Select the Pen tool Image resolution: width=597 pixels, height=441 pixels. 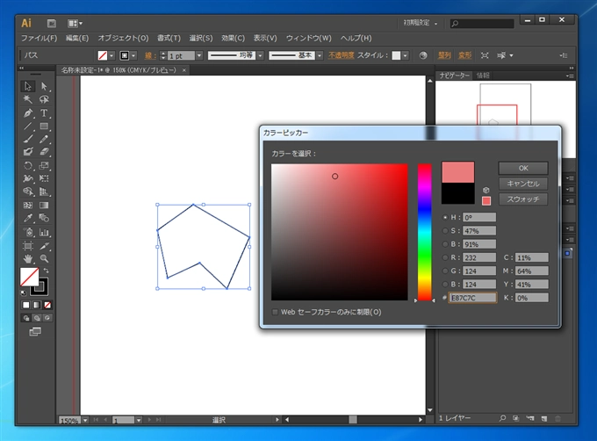click(x=28, y=112)
